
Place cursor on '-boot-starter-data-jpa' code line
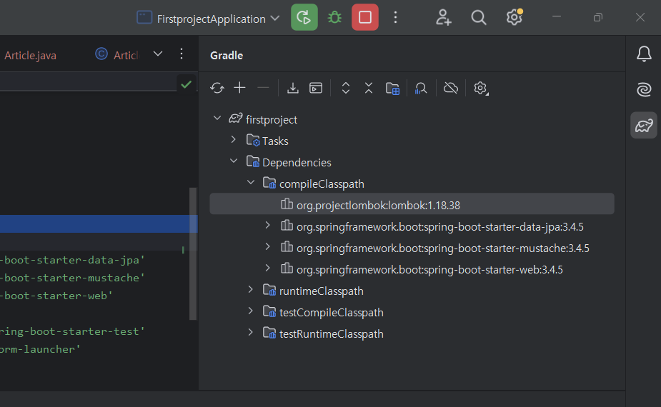click(71, 260)
